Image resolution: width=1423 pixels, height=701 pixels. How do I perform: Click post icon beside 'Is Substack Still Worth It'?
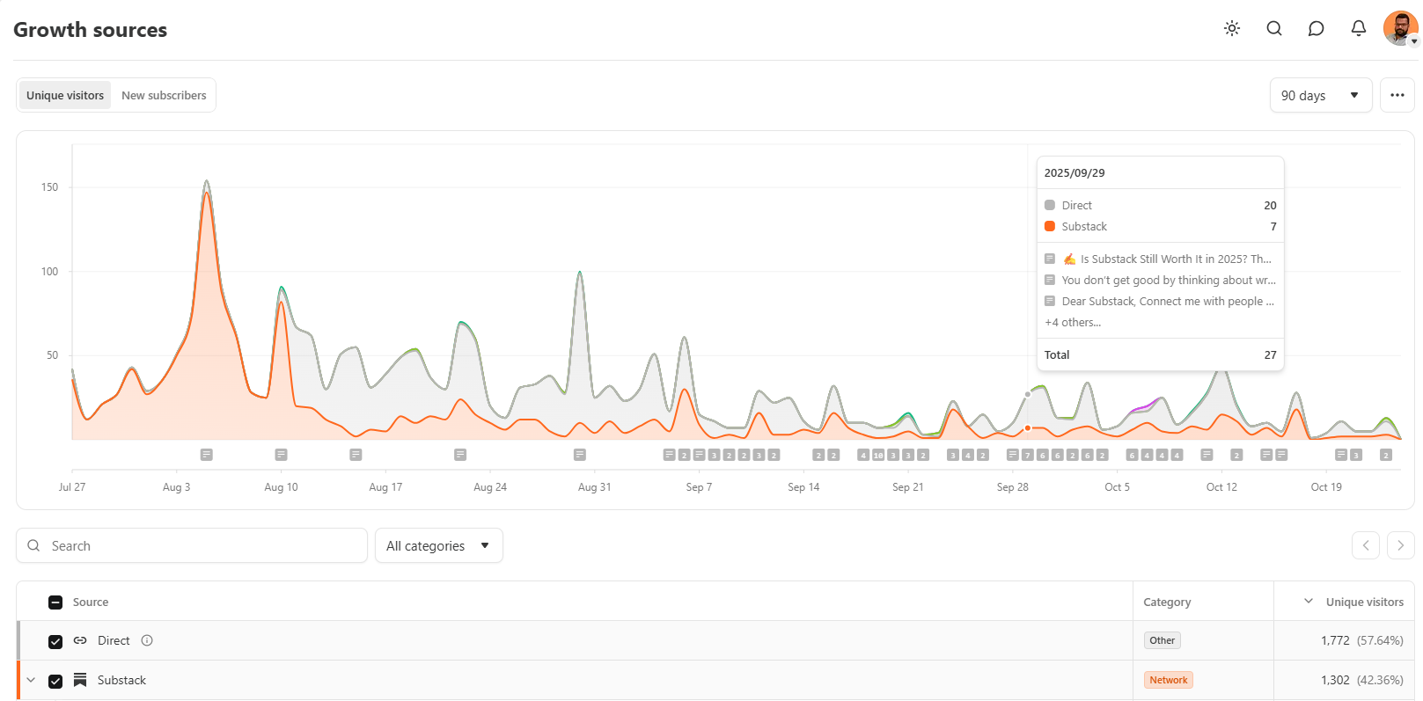pos(1050,259)
